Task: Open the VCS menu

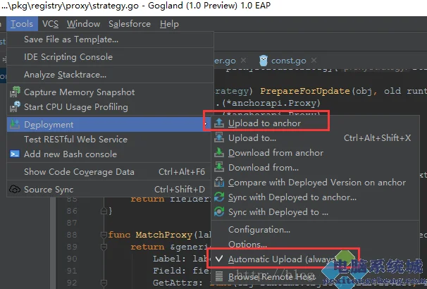Action: [x=50, y=24]
